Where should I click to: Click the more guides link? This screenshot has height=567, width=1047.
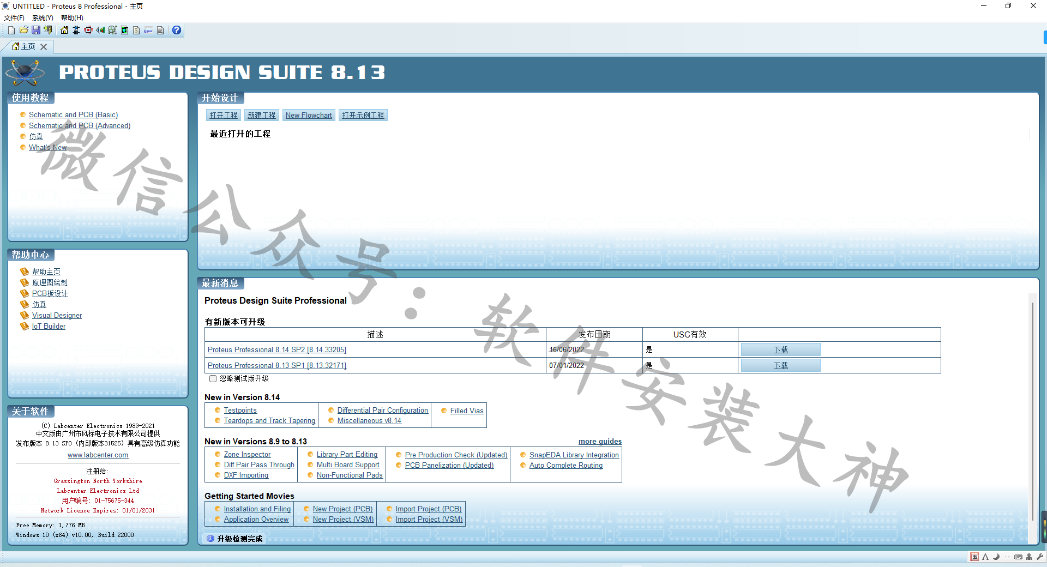[600, 442]
